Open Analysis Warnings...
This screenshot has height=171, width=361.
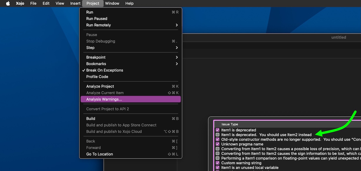131,99
